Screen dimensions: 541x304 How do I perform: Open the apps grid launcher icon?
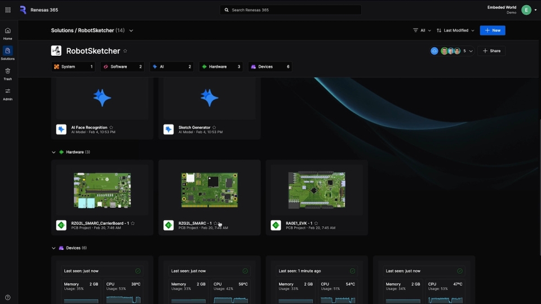tap(8, 10)
